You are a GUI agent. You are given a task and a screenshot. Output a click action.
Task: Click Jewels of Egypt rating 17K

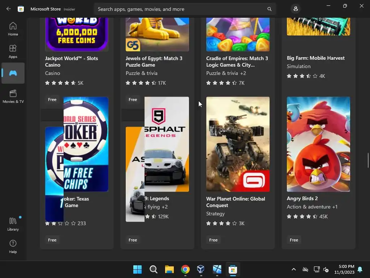(x=146, y=83)
